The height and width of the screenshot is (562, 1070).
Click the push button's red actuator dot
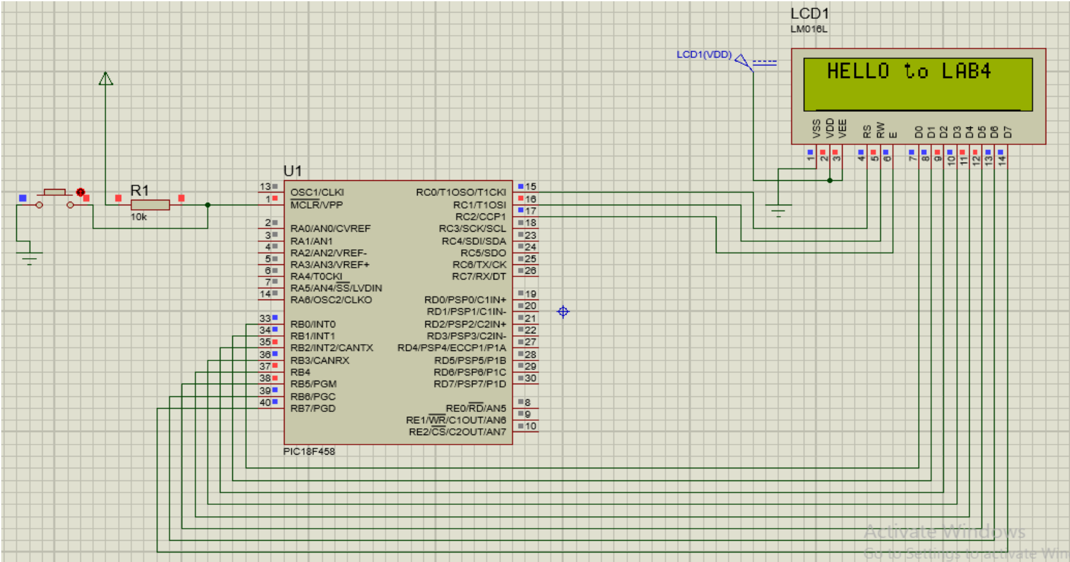tap(80, 192)
